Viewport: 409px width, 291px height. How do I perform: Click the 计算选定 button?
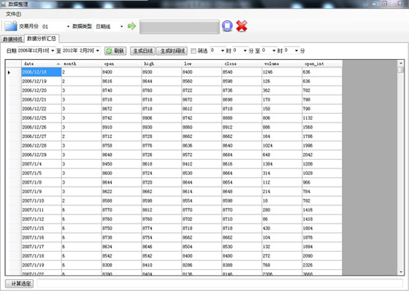20,284
